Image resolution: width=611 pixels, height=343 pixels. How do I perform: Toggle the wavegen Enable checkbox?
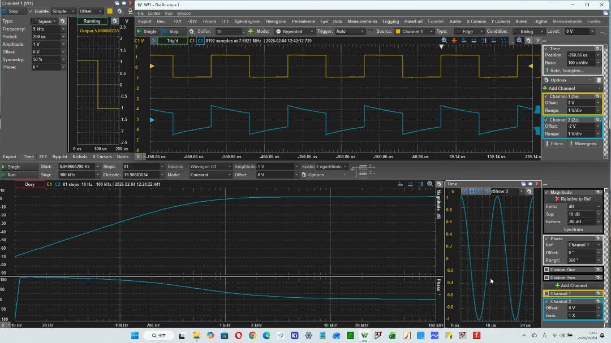coord(31,11)
